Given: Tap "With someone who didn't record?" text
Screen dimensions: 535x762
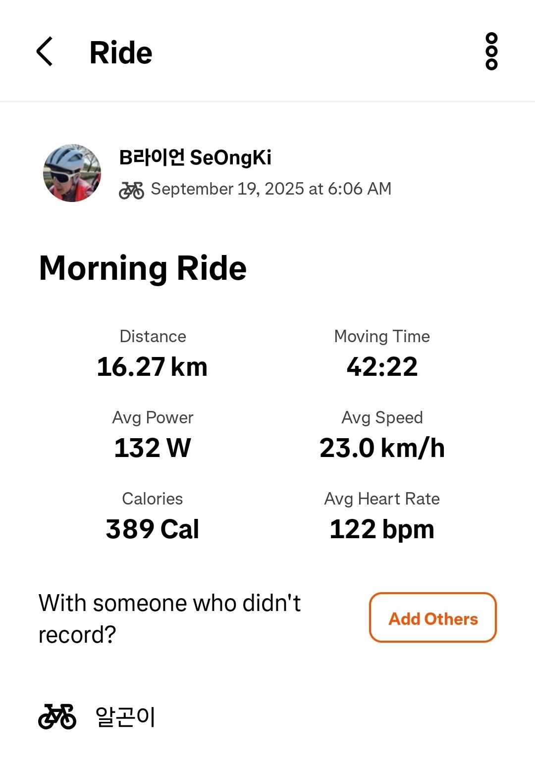Looking at the screenshot, I should [x=169, y=618].
